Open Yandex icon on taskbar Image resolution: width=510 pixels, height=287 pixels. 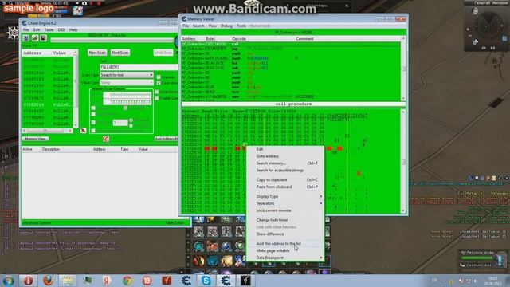(x=107, y=281)
